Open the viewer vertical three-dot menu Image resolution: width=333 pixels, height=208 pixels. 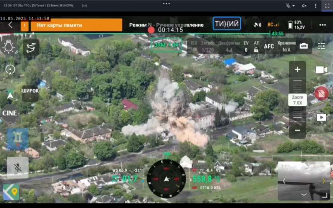pos(315,6)
